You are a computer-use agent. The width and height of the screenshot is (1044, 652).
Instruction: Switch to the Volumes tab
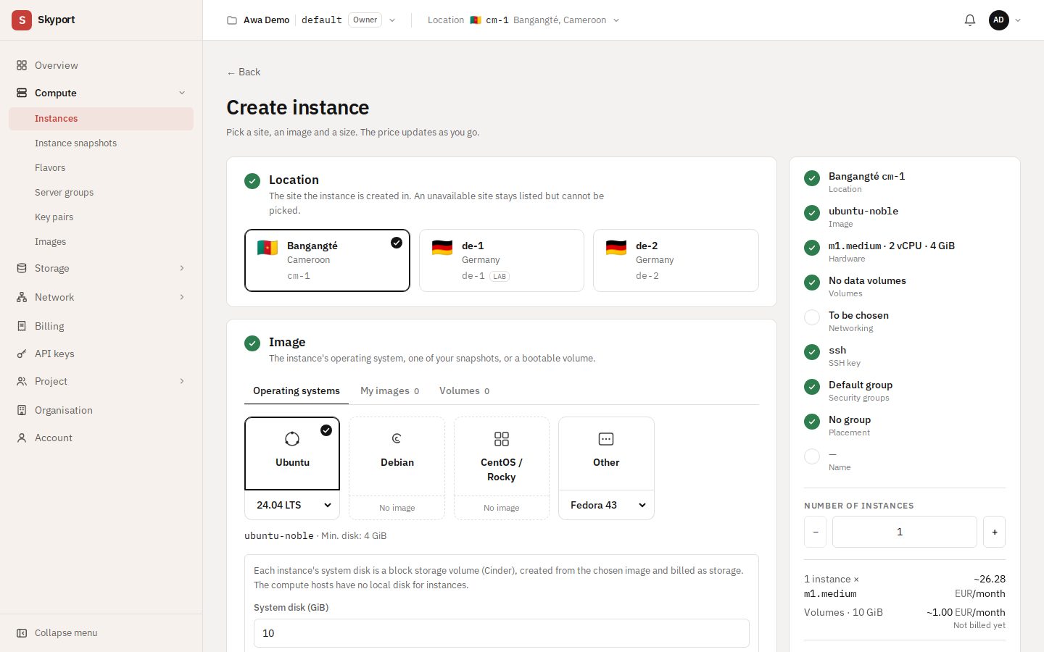(x=464, y=390)
